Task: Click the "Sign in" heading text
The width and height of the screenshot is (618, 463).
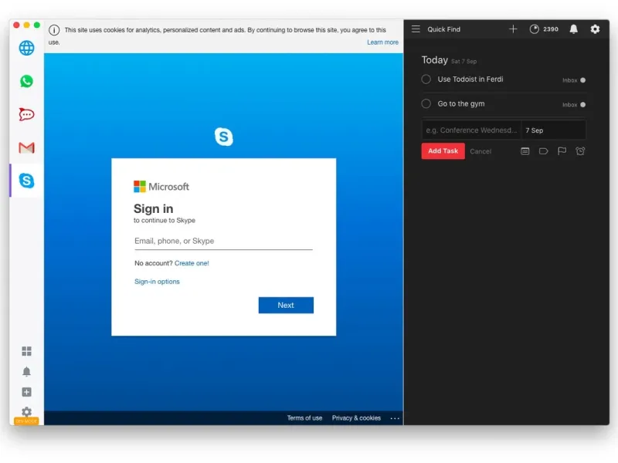Action: (153, 208)
